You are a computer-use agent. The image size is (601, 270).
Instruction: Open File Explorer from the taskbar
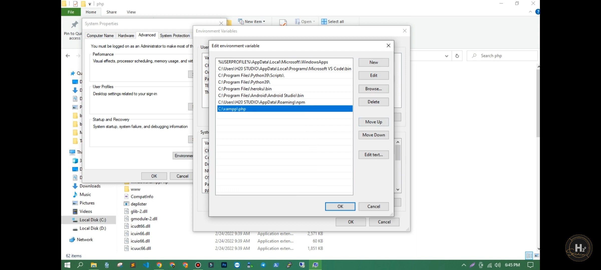pos(94,265)
